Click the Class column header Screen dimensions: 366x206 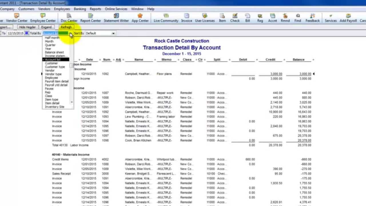coord(187,60)
